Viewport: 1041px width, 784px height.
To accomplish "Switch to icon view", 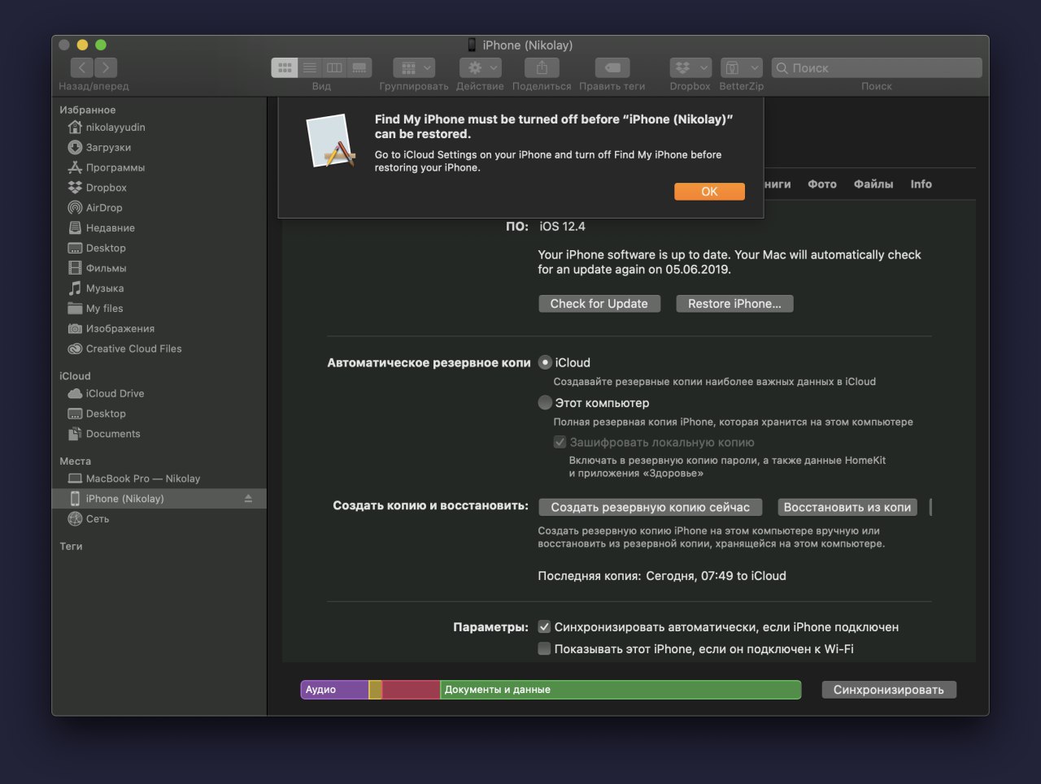I will pos(285,67).
